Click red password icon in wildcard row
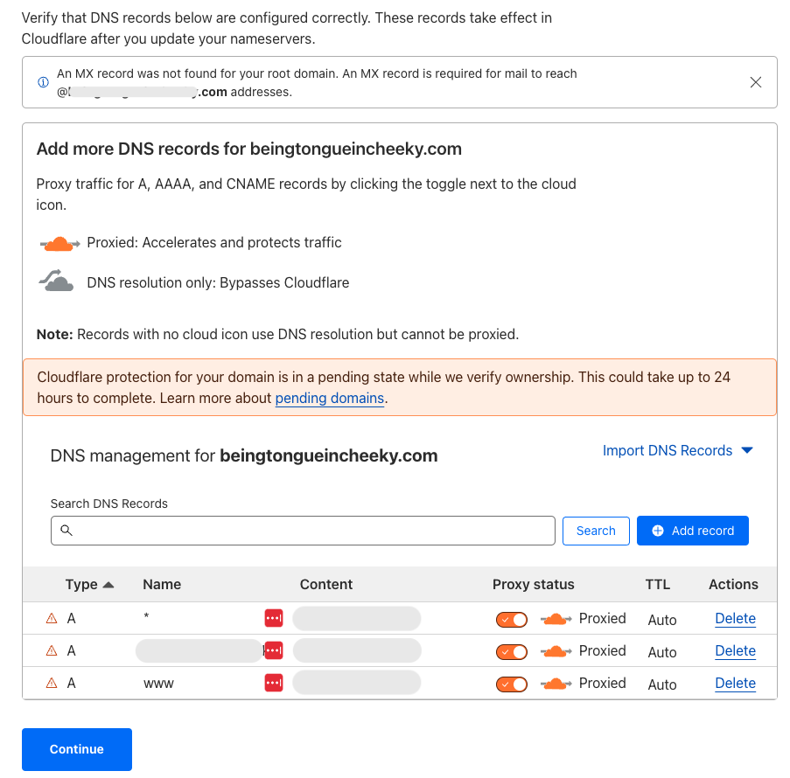 (274, 618)
